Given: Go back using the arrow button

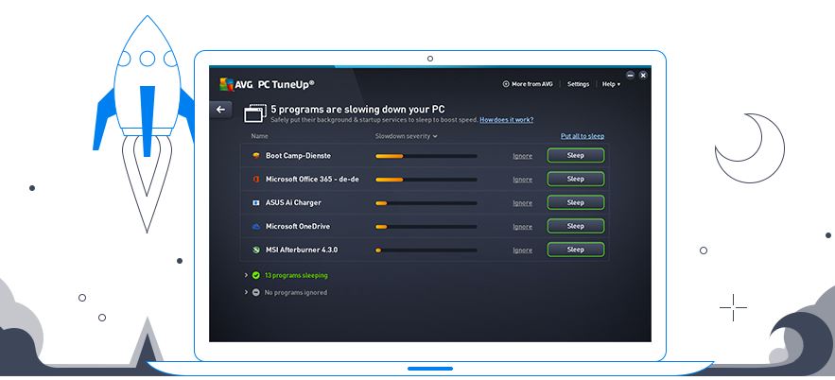Looking at the screenshot, I should (220, 110).
